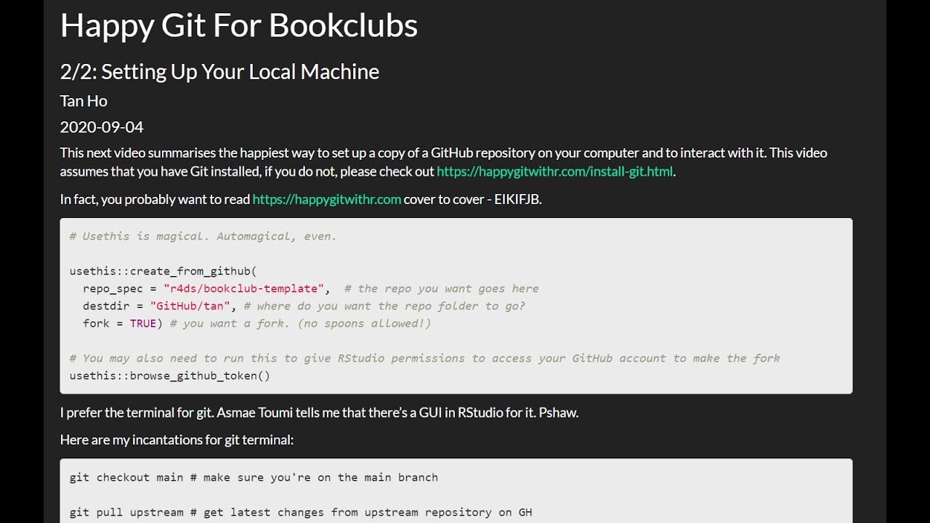Click the 'git pull upstream' command line
Image resolution: width=930 pixels, height=523 pixels.
(x=301, y=512)
